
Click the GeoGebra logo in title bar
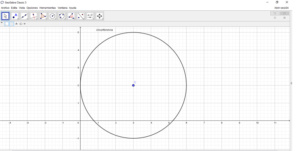2,2
